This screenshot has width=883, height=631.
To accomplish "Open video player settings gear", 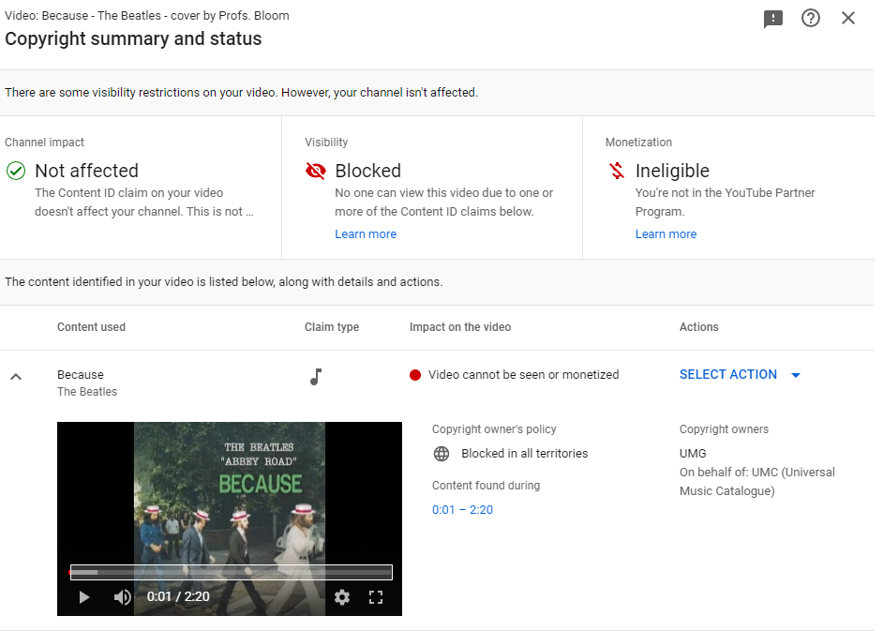I will [x=342, y=597].
